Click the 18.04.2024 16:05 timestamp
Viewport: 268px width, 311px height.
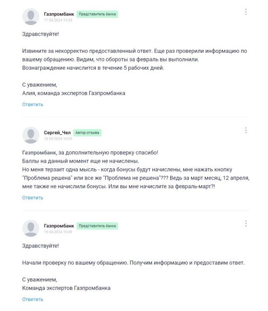(x=58, y=139)
